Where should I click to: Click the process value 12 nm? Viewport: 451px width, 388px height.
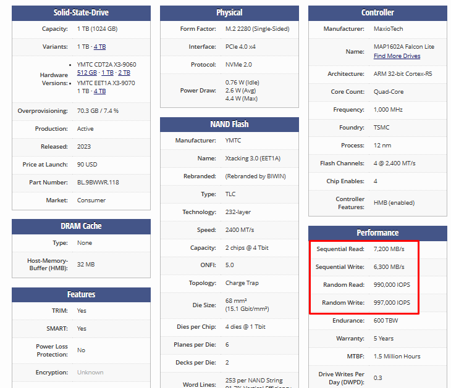coord(382,146)
